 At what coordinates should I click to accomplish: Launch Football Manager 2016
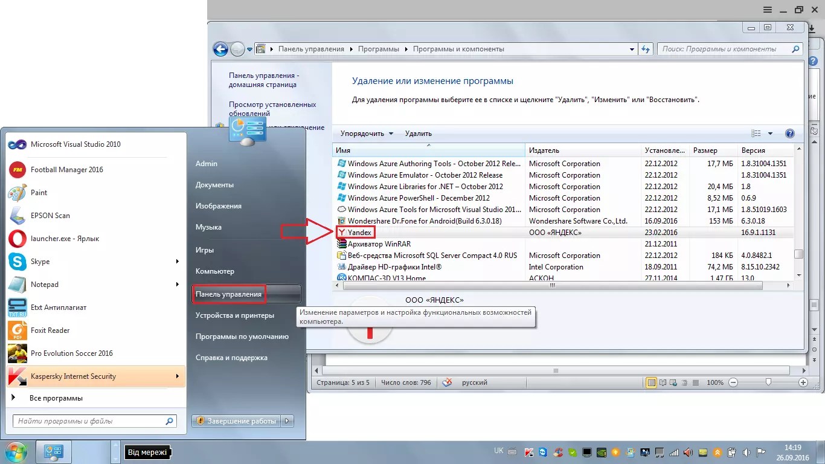(66, 170)
